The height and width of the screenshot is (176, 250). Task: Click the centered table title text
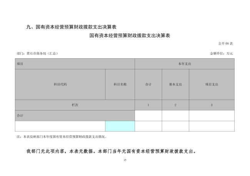[x=130, y=36]
